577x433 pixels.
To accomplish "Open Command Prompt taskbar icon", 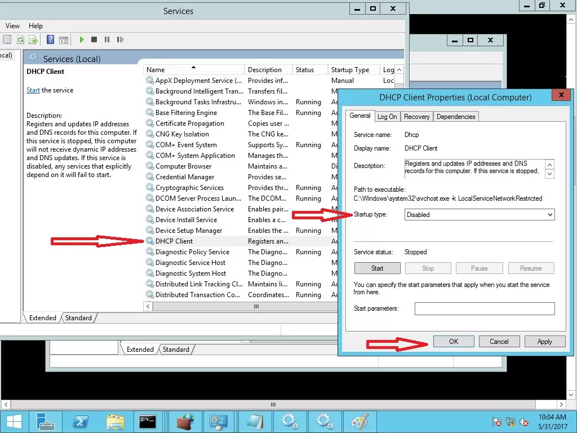I will [148, 422].
